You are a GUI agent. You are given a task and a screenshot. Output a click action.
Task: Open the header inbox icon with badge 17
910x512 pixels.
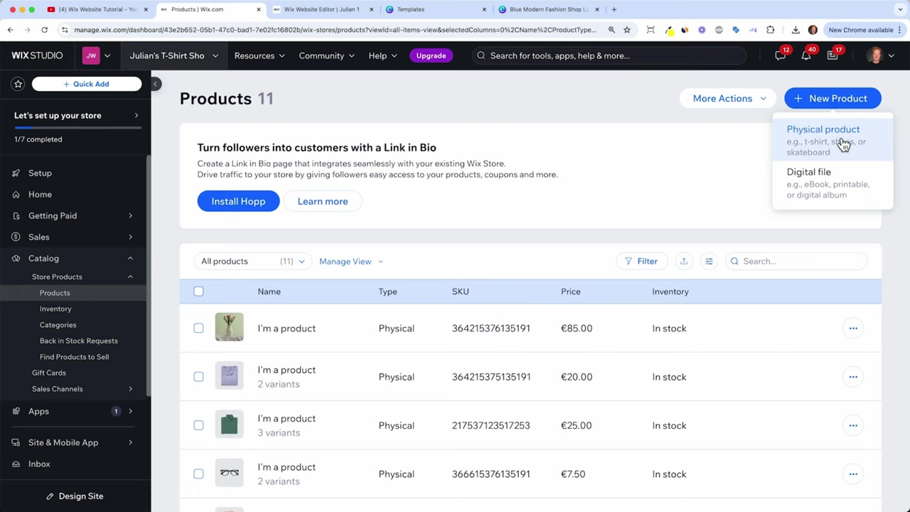[x=833, y=55]
